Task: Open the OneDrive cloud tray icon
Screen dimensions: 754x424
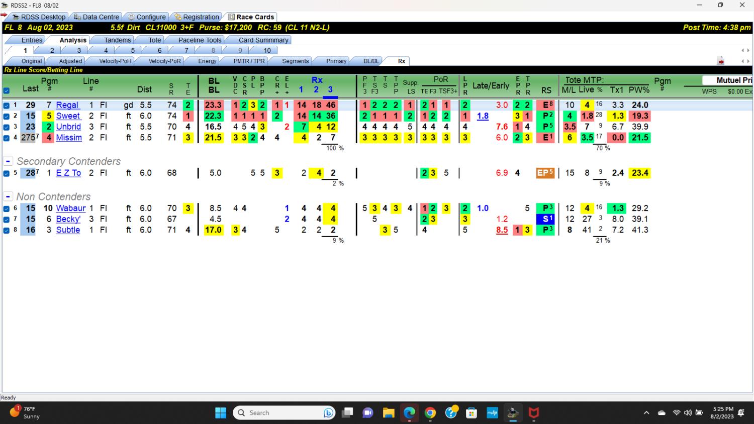Action: pyautogui.click(x=662, y=413)
